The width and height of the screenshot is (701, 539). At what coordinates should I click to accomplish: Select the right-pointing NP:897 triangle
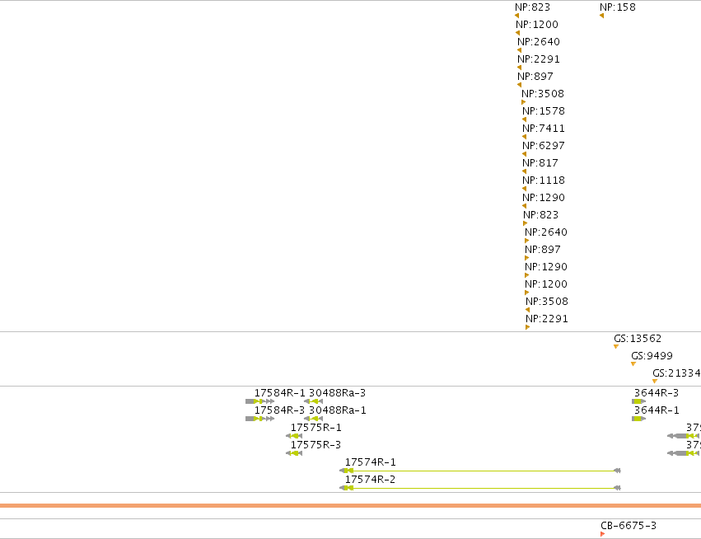(527, 258)
